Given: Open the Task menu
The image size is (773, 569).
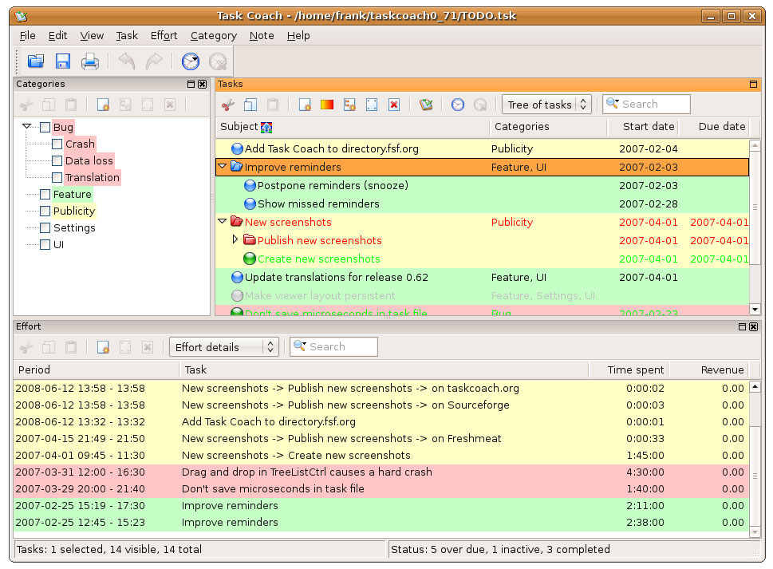Looking at the screenshot, I should [127, 35].
